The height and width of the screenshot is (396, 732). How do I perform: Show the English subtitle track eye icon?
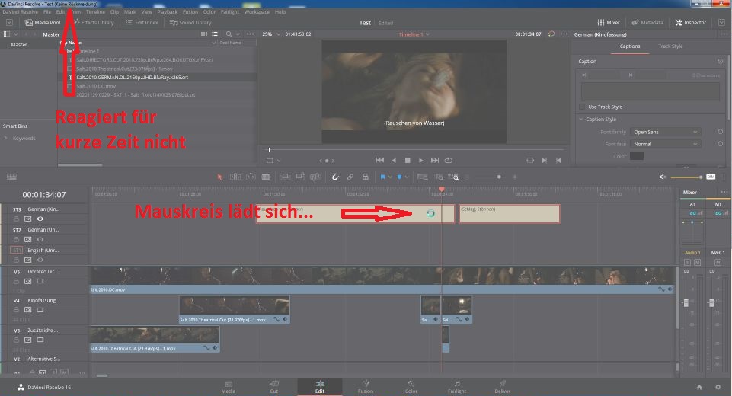(x=40, y=260)
